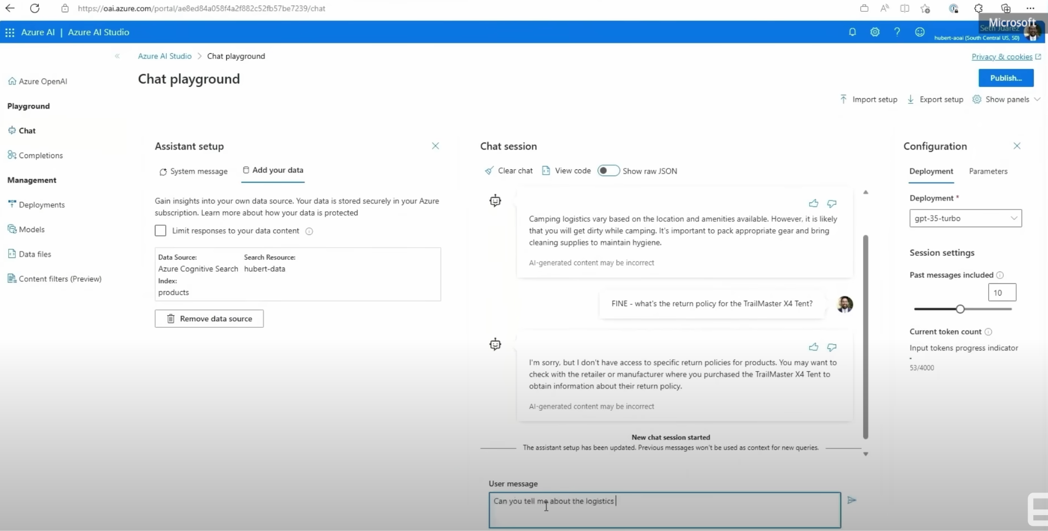
Task: Enable Limit responses to your data content
Action: (161, 231)
